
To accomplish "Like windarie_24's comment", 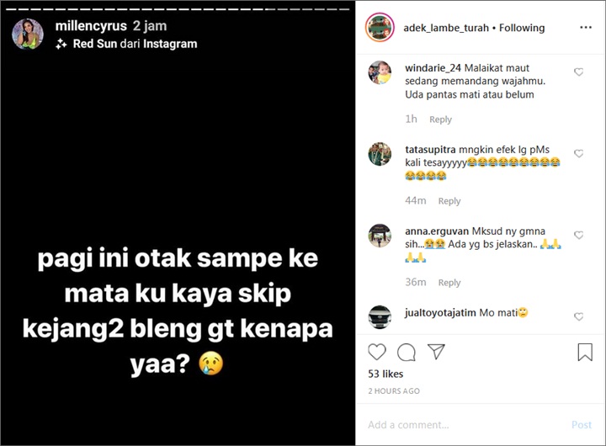I will pyautogui.click(x=578, y=72).
